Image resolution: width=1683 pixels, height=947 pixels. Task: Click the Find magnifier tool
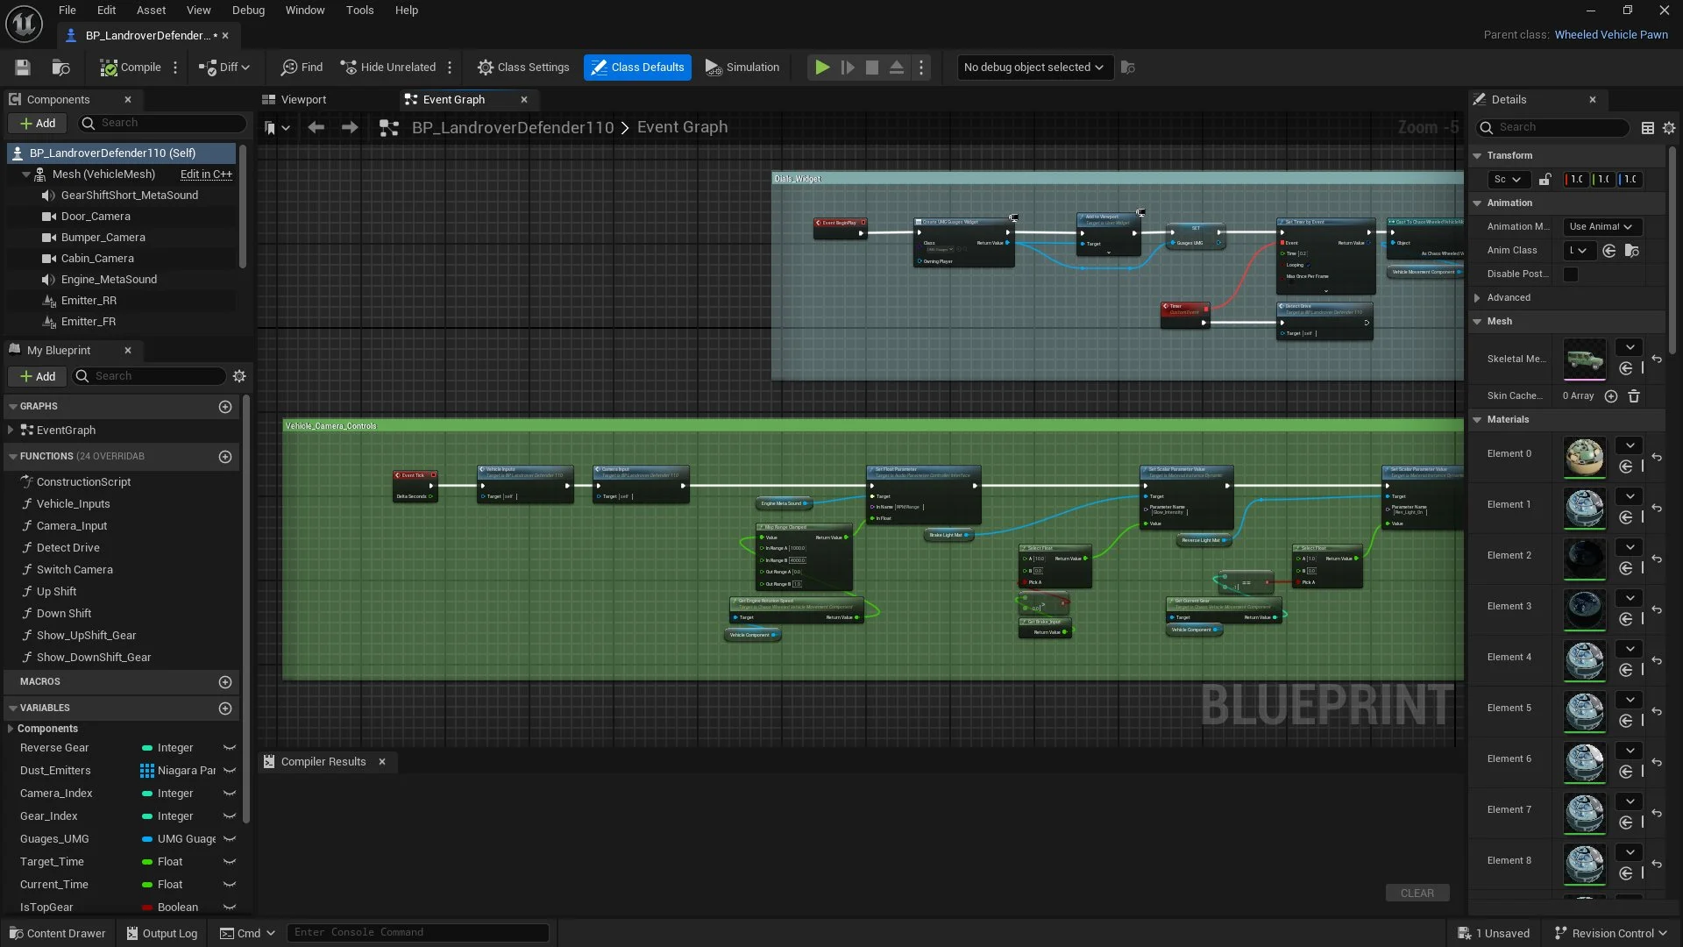coord(289,68)
